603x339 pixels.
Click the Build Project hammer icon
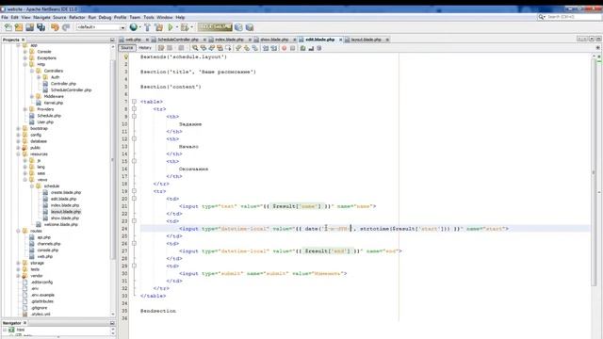click(147, 27)
